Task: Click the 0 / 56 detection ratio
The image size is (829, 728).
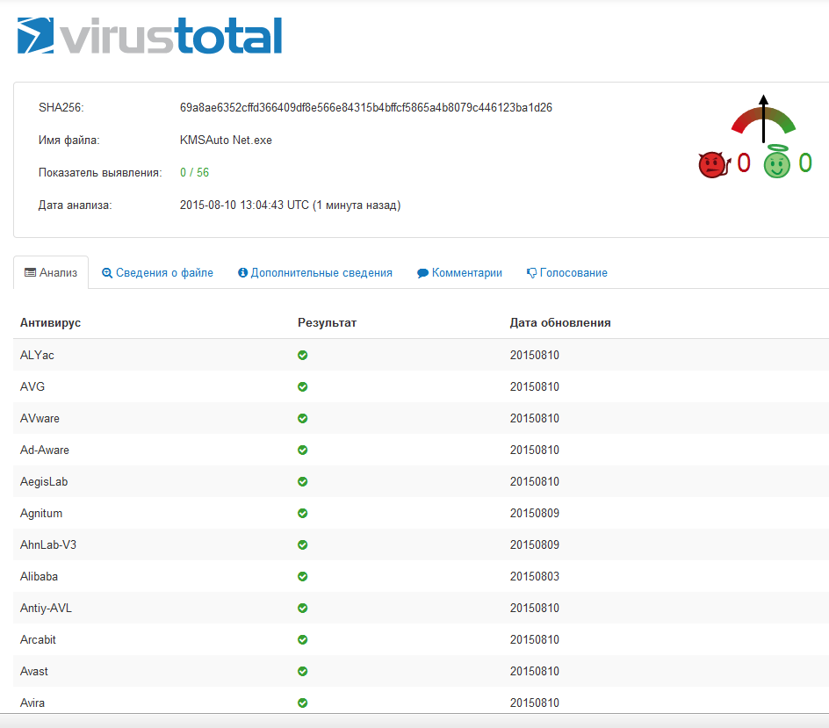Action: [x=194, y=173]
